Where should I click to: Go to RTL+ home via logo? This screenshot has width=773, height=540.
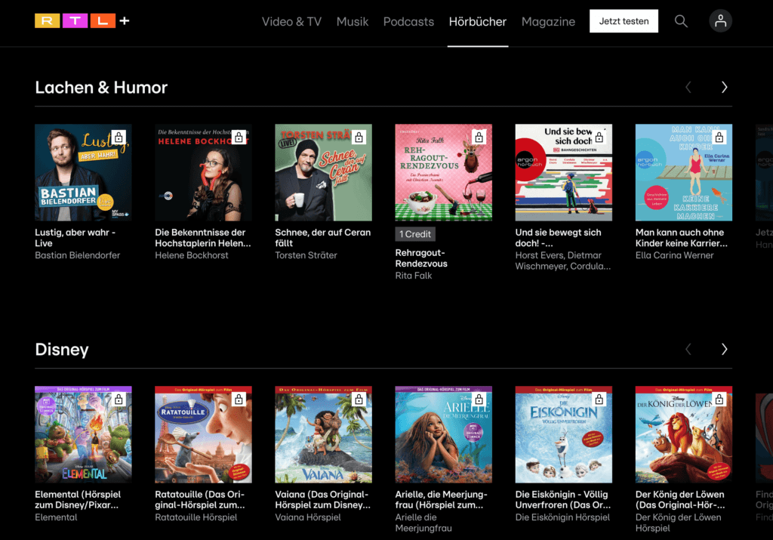click(82, 20)
